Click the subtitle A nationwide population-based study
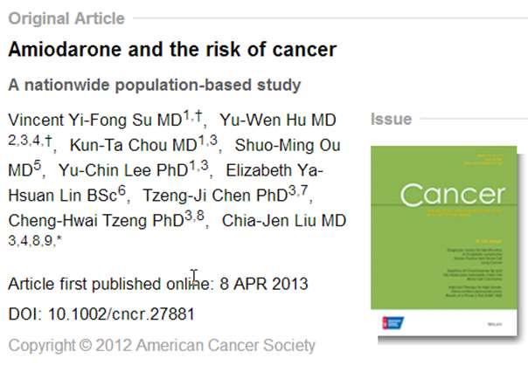The height and width of the screenshot is (365, 528). click(x=154, y=85)
